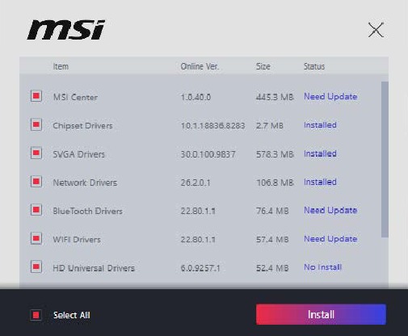
Task: Click the Install button
Action: [321, 314]
